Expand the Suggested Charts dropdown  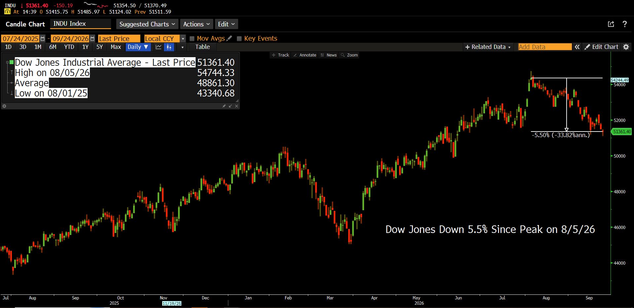point(147,24)
